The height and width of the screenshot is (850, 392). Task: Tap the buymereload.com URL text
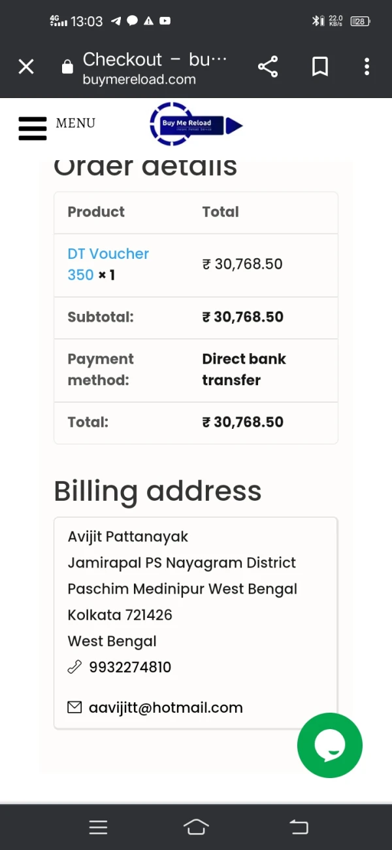point(139,80)
